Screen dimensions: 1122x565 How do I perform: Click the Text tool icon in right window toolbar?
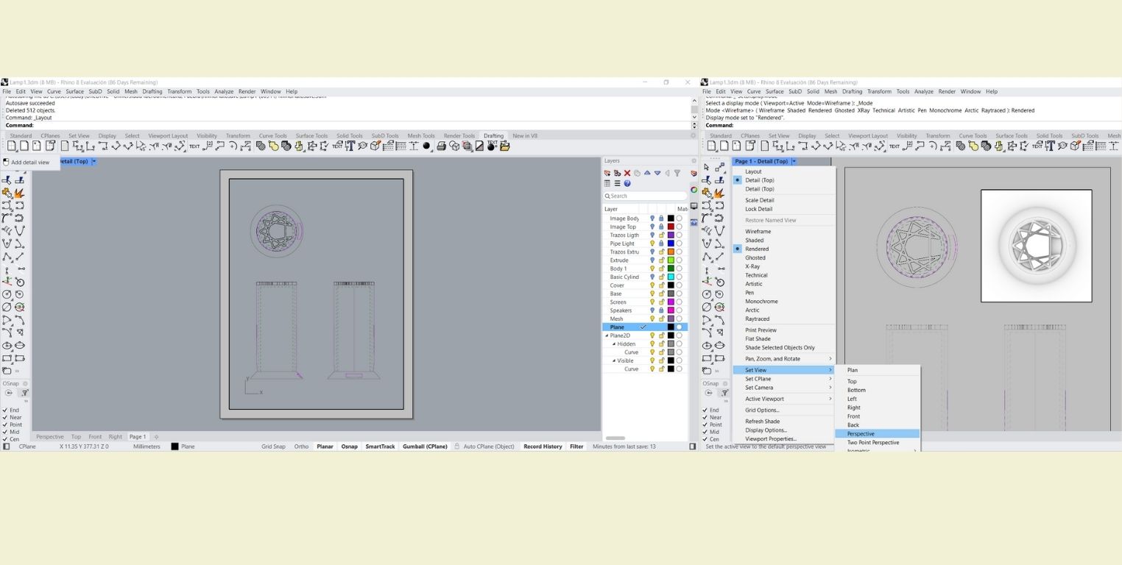point(895,146)
